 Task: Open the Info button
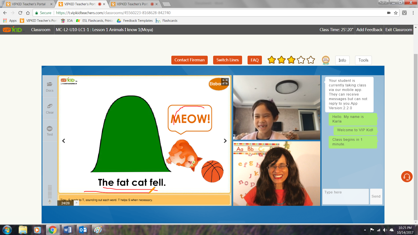[x=342, y=60]
